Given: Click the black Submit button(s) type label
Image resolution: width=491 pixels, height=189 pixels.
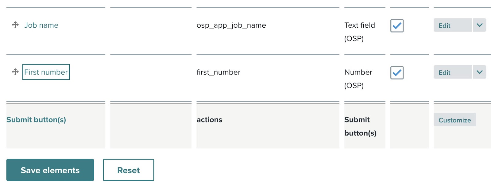Looking at the screenshot, I should (360, 126).
